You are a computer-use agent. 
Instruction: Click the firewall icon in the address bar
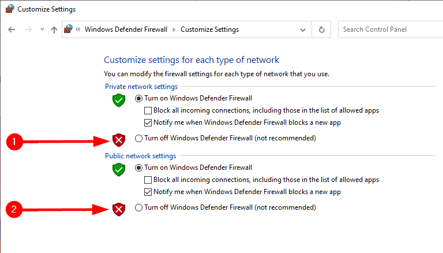[69, 29]
